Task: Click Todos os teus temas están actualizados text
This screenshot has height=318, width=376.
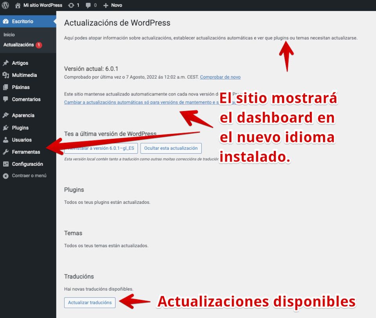Action: [x=106, y=246]
